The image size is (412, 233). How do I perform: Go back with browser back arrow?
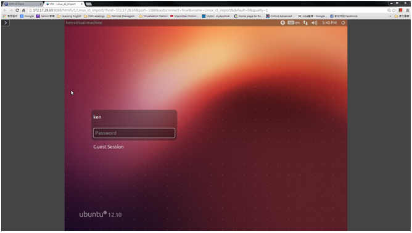point(5,10)
